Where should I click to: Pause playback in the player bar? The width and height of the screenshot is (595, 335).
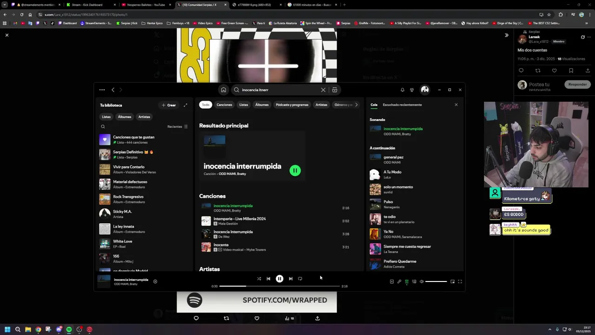[279, 279]
